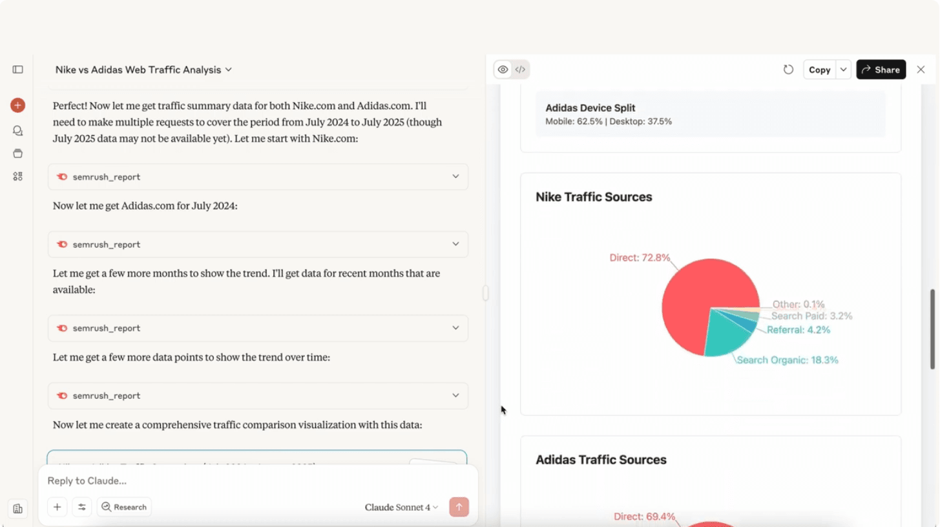Click the Reply to Claude input field
This screenshot has height=527, width=940.
click(x=258, y=480)
